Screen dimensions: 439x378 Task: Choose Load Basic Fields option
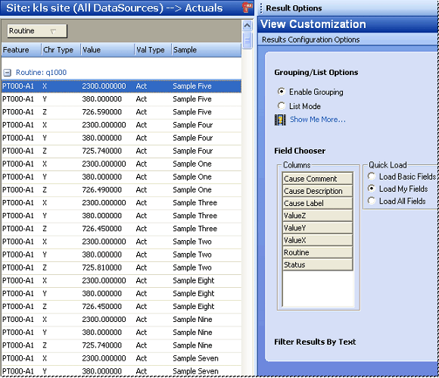coord(371,177)
